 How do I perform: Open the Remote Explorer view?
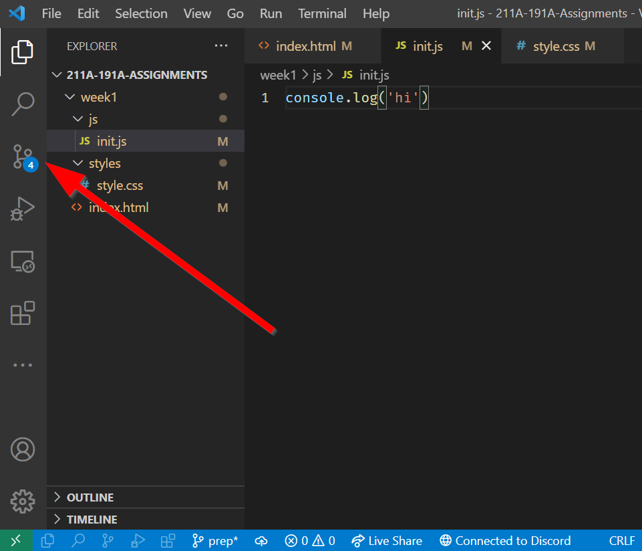click(x=23, y=261)
